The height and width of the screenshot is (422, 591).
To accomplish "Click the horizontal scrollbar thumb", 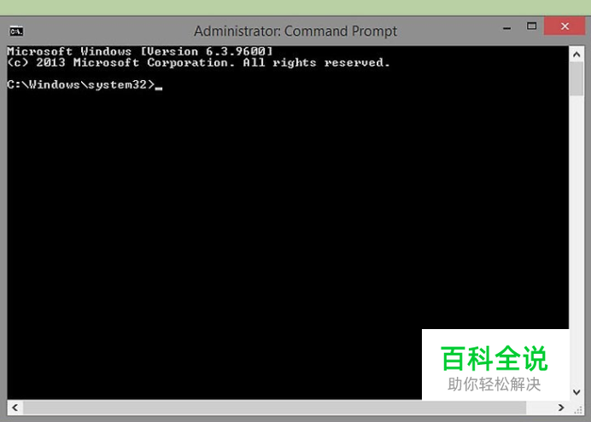I will pos(274,408).
